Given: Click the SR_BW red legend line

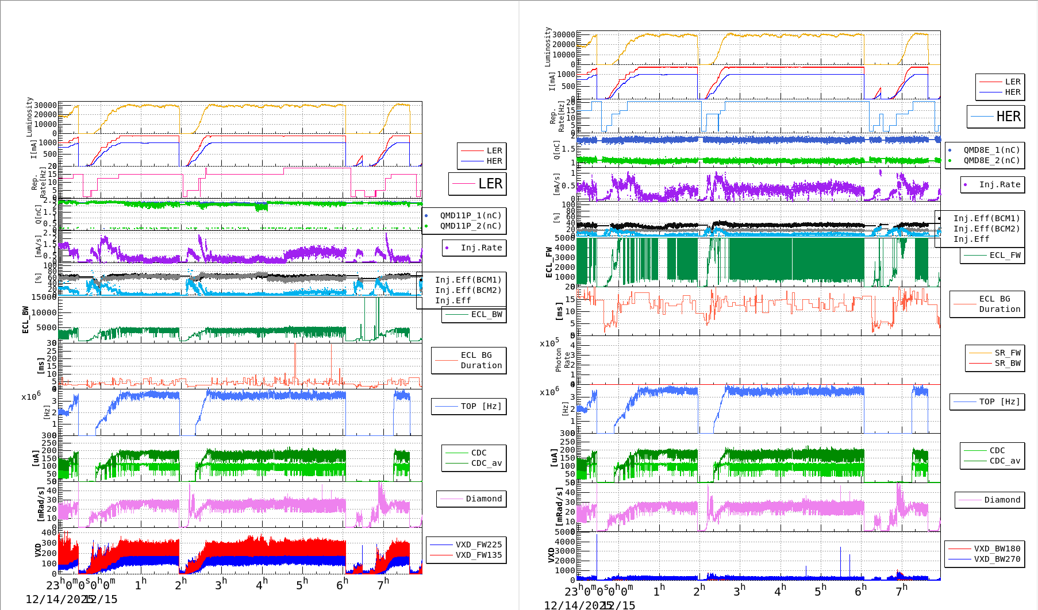Looking at the screenshot, I should (x=980, y=364).
